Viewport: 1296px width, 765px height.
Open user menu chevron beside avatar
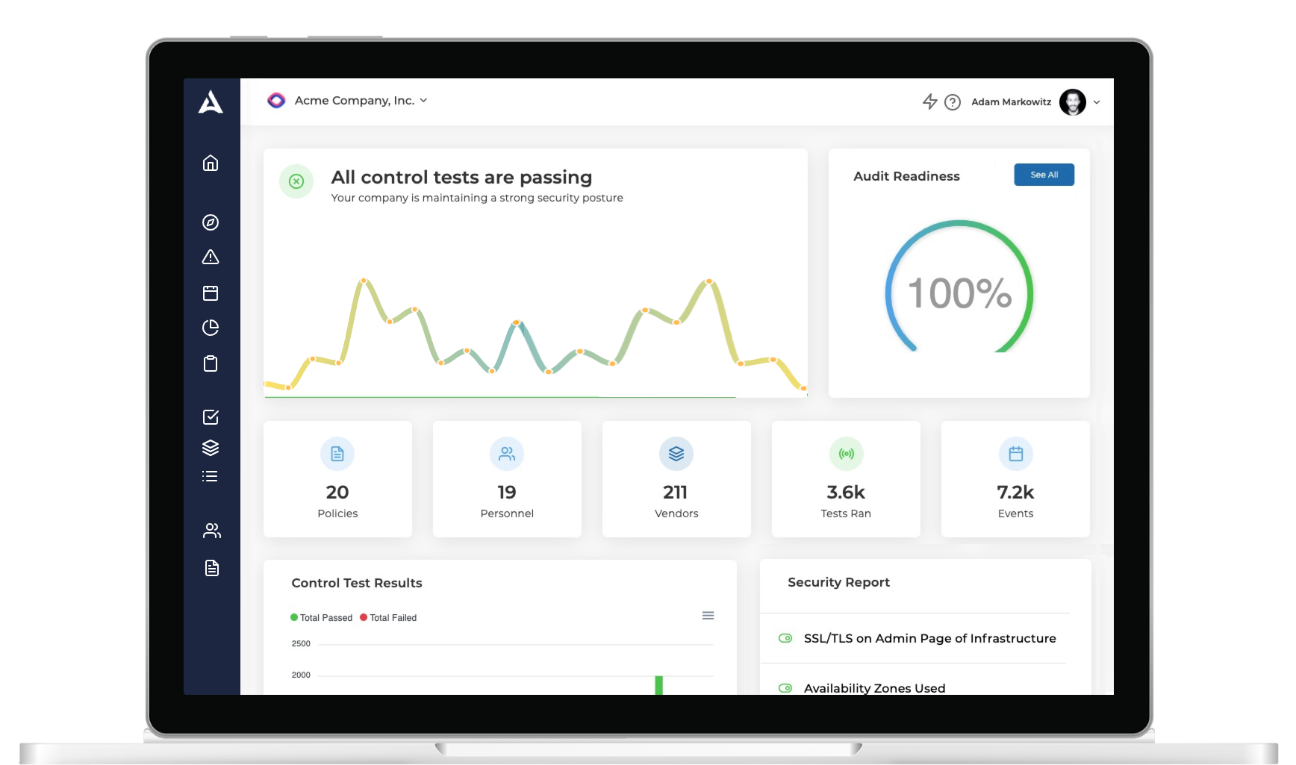[x=1097, y=102]
